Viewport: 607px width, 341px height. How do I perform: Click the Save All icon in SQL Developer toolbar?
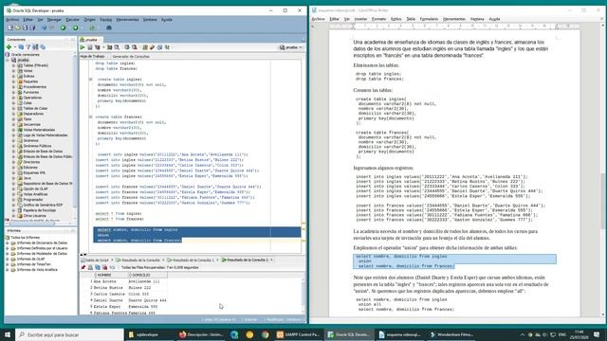[32, 27]
